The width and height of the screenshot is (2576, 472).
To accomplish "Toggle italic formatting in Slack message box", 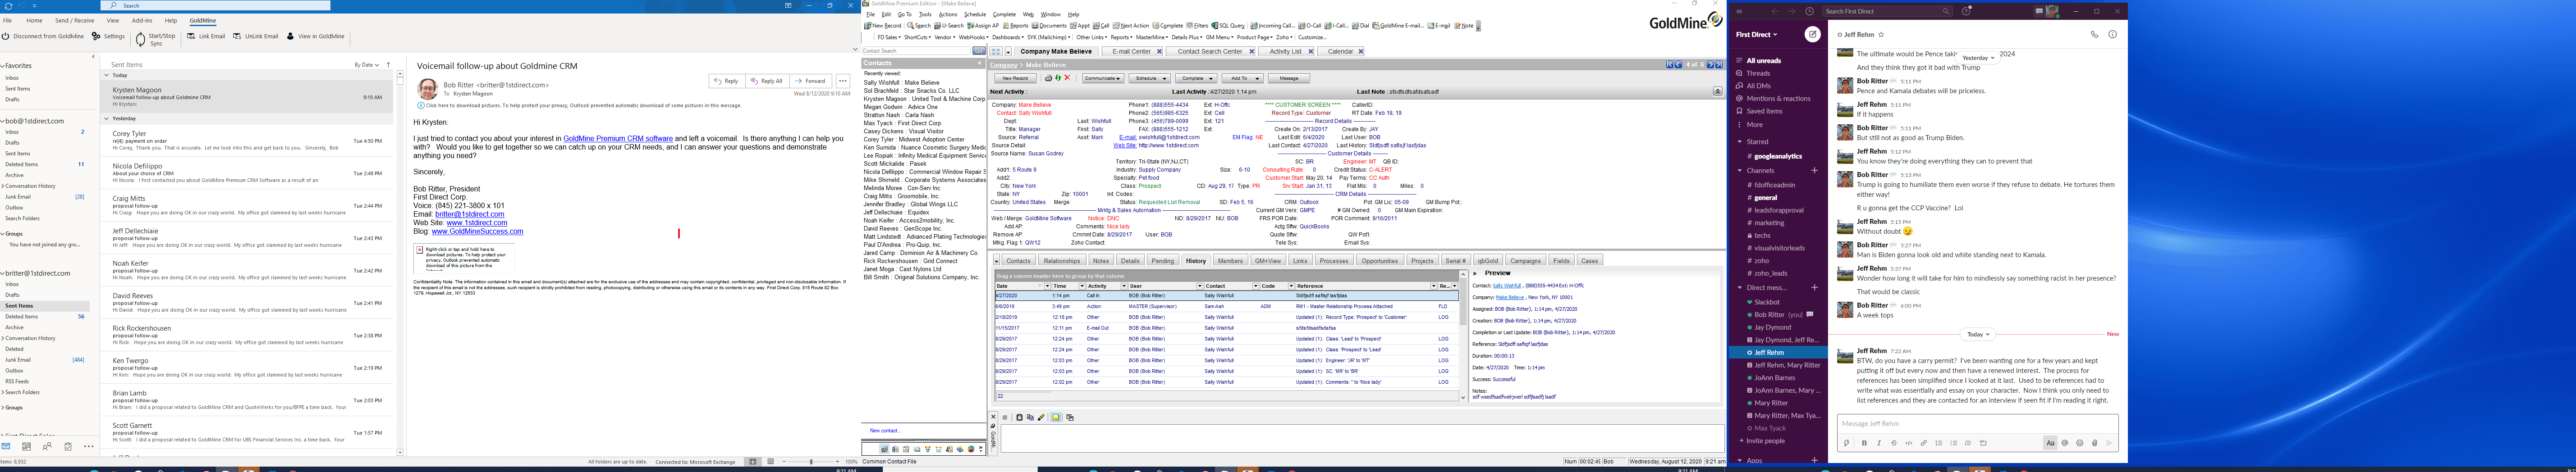I will (x=1879, y=443).
